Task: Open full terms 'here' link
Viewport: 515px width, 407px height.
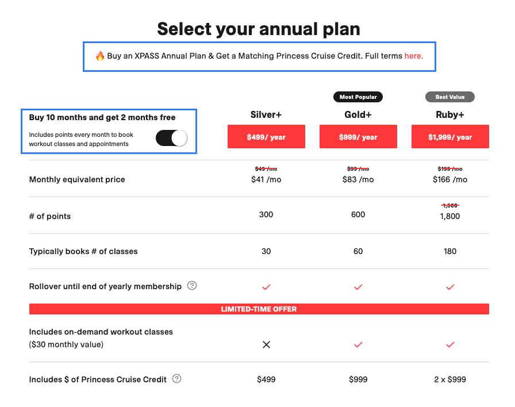Action: pos(413,56)
